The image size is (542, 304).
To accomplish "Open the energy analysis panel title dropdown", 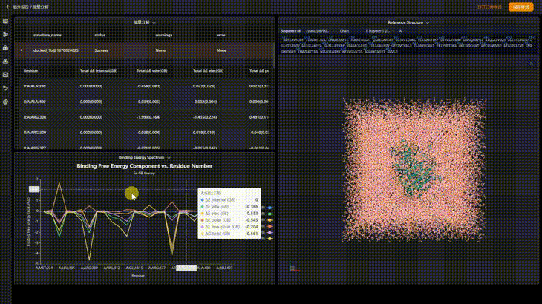I will tap(145, 22).
